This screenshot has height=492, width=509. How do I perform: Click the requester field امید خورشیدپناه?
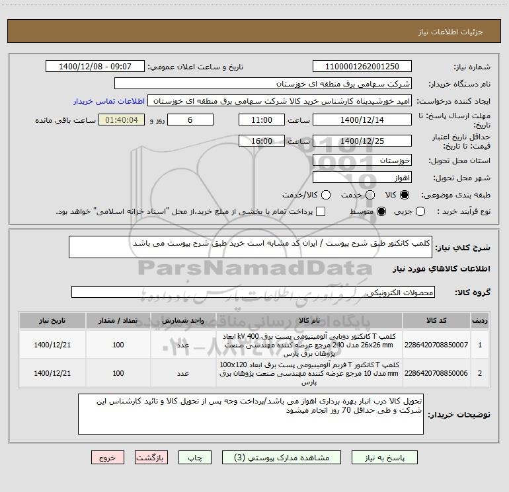point(280,101)
